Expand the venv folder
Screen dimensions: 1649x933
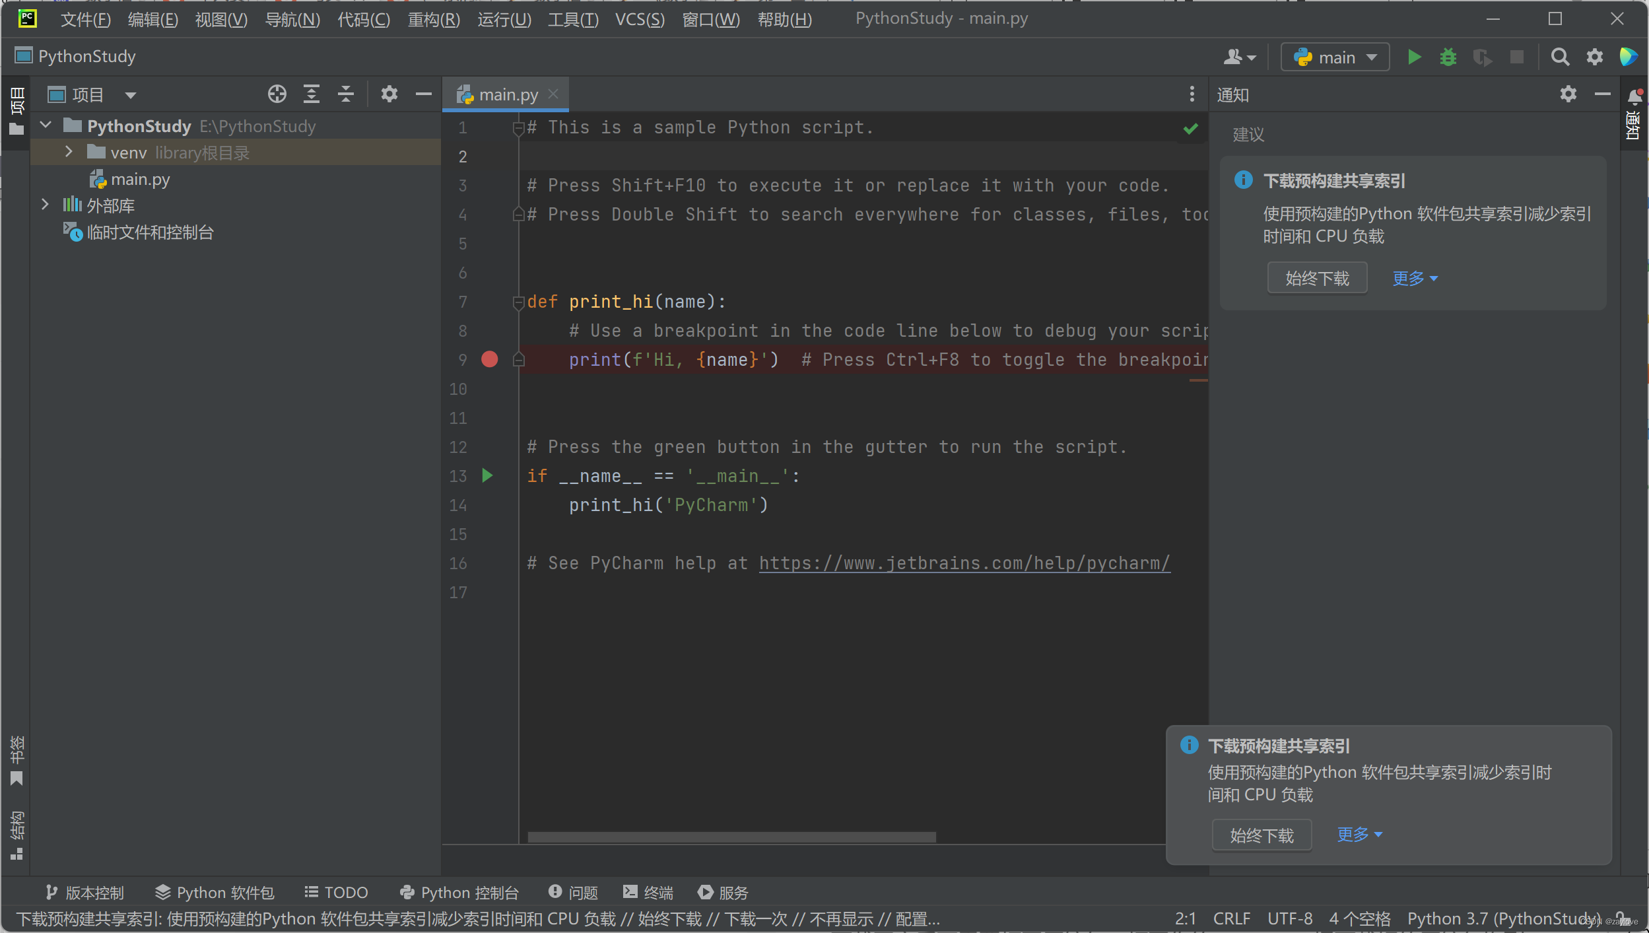tap(69, 152)
